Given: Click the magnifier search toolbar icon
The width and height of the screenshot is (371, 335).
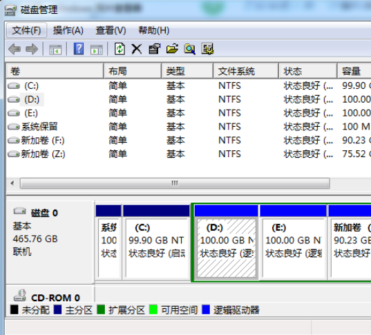Looking at the screenshot, I should coord(190,49).
